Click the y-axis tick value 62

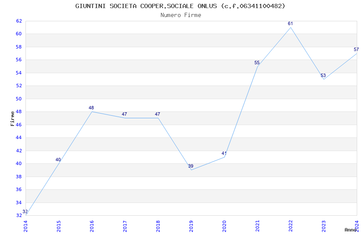click(19, 21)
